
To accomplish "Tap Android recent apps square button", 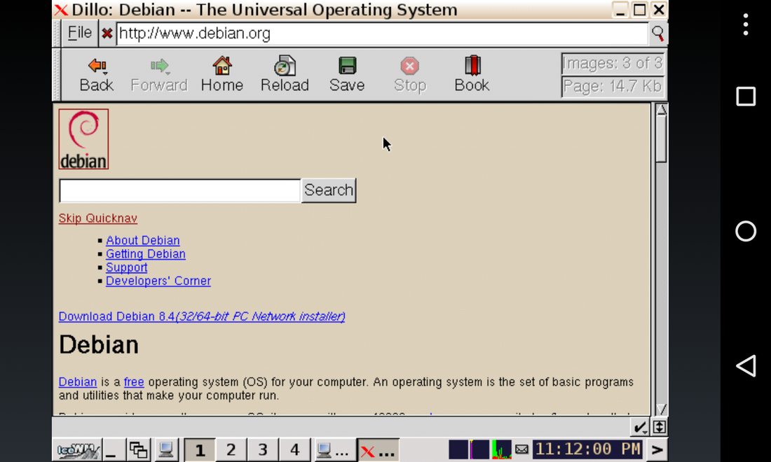I will click(746, 96).
